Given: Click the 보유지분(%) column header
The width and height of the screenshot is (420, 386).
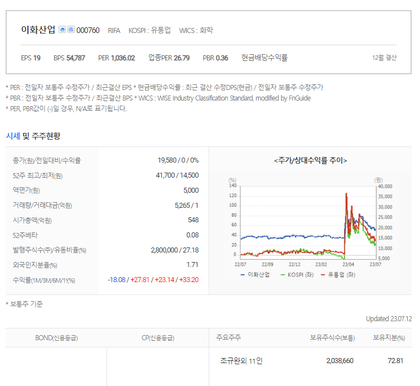Looking at the screenshot, I should point(389,338).
